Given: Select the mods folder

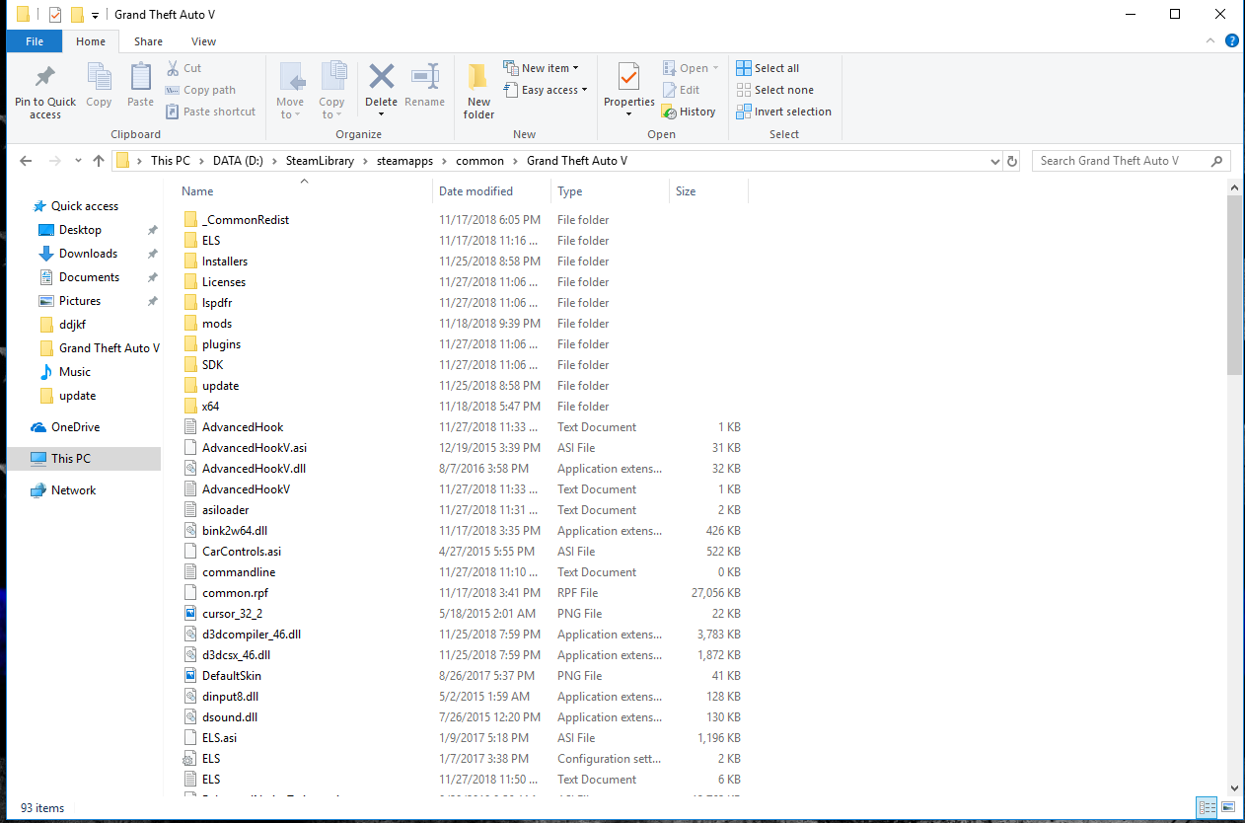Looking at the screenshot, I should [217, 324].
